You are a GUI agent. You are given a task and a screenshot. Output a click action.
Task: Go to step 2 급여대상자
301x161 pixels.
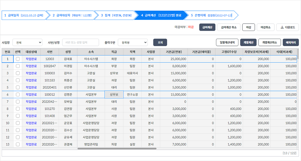pos(72,15)
